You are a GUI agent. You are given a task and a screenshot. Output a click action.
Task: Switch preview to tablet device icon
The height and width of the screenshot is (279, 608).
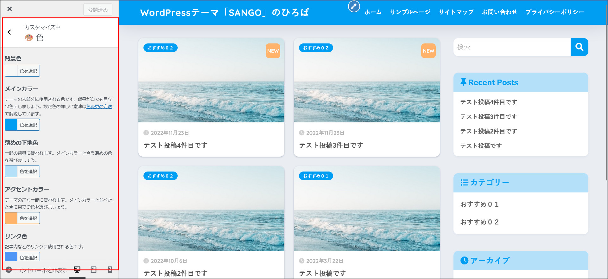coord(93,270)
